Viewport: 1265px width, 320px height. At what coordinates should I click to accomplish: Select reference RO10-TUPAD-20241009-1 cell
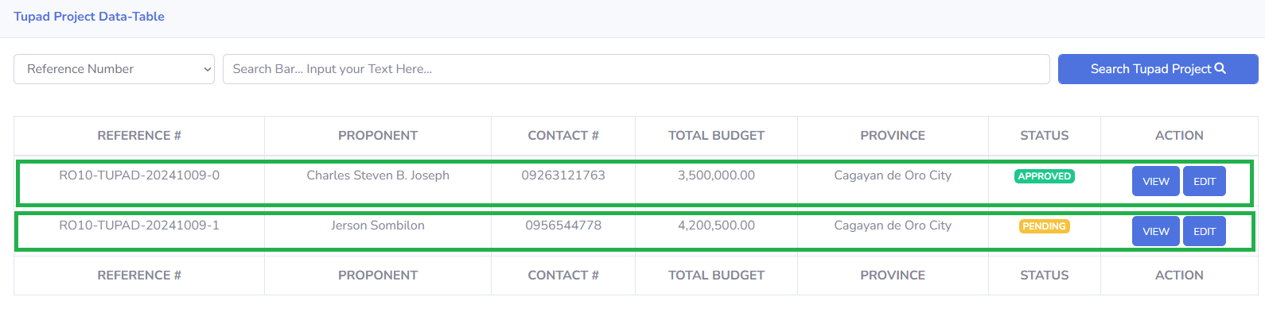coord(139,226)
